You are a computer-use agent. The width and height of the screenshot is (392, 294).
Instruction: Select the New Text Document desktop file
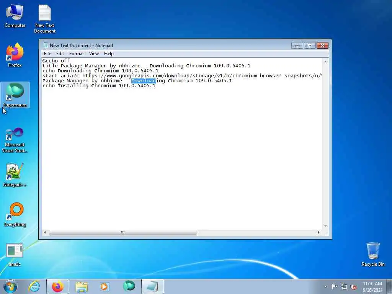pos(45,19)
